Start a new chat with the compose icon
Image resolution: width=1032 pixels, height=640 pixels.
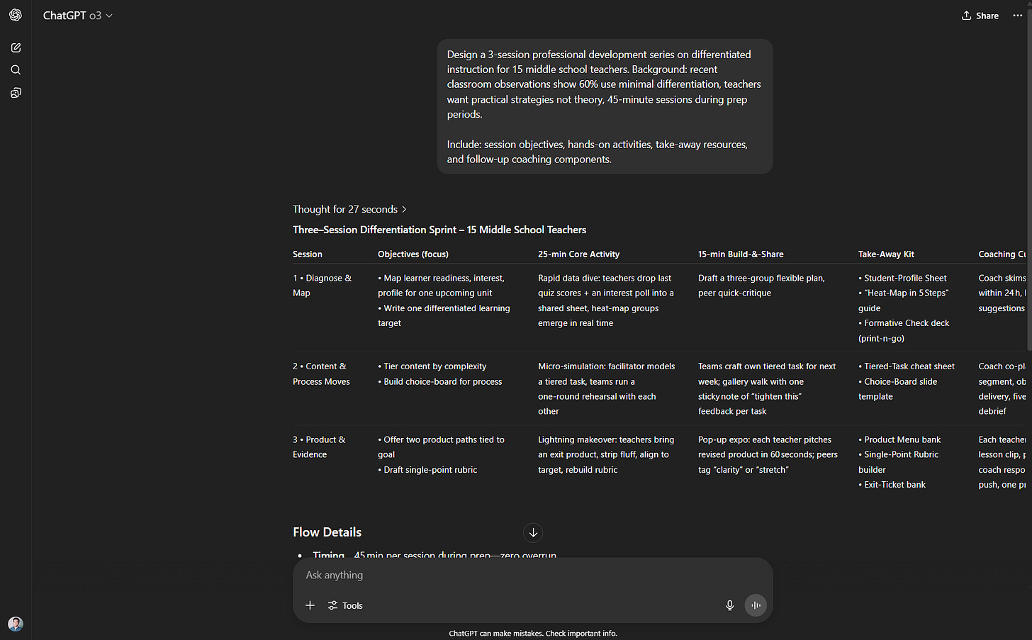pos(16,47)
